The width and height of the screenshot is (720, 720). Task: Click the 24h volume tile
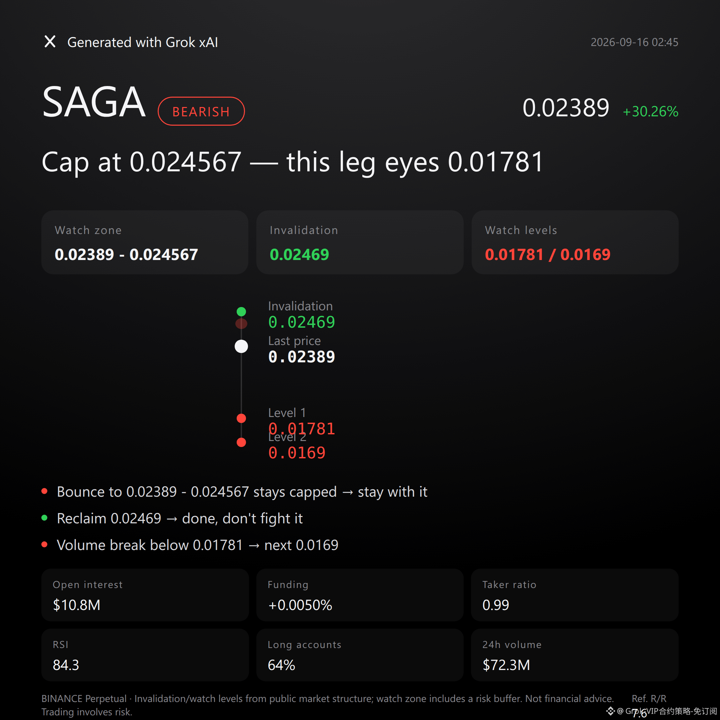click(575, 655)
